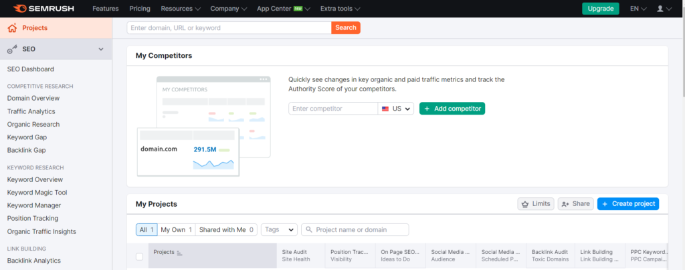The width and height of the screenshot is (685, 270).
Task: Click the Share people icon button
Action: 575,204
